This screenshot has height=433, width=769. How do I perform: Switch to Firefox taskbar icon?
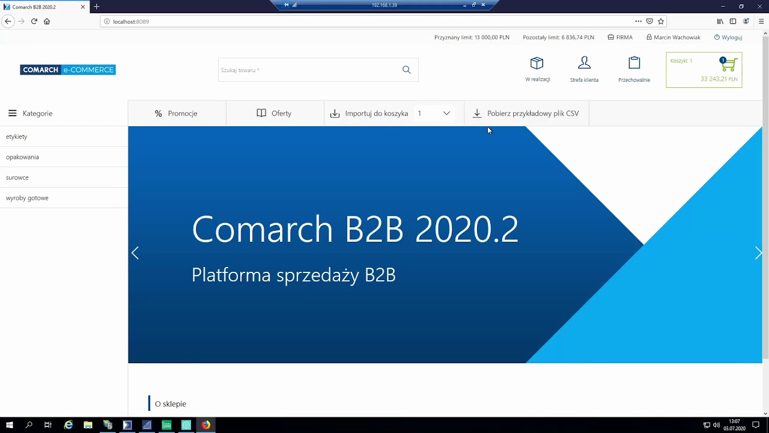[205, 425]
